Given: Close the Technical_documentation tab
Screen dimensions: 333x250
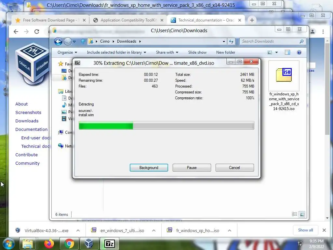Looking at the screenshot, I should (240, 20).
